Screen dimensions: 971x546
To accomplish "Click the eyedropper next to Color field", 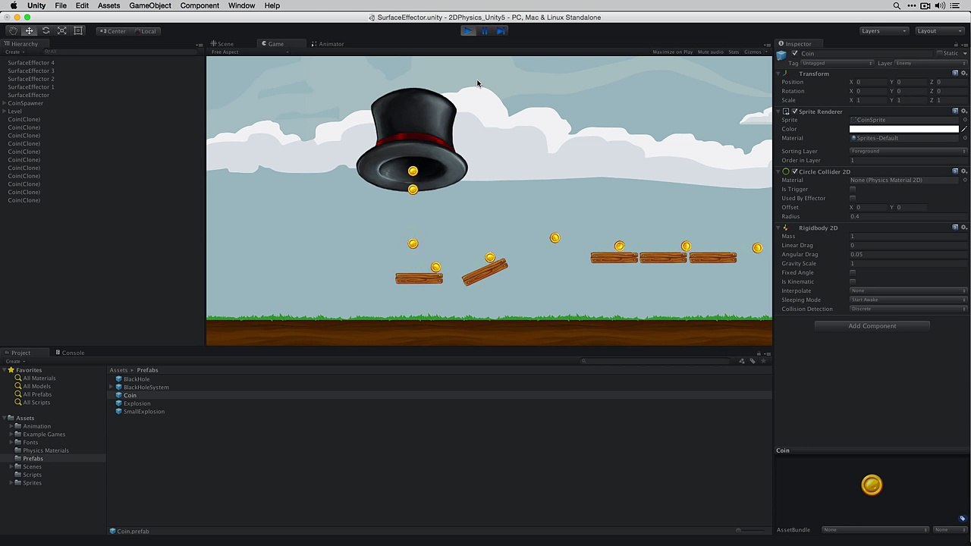I will 964,129.
